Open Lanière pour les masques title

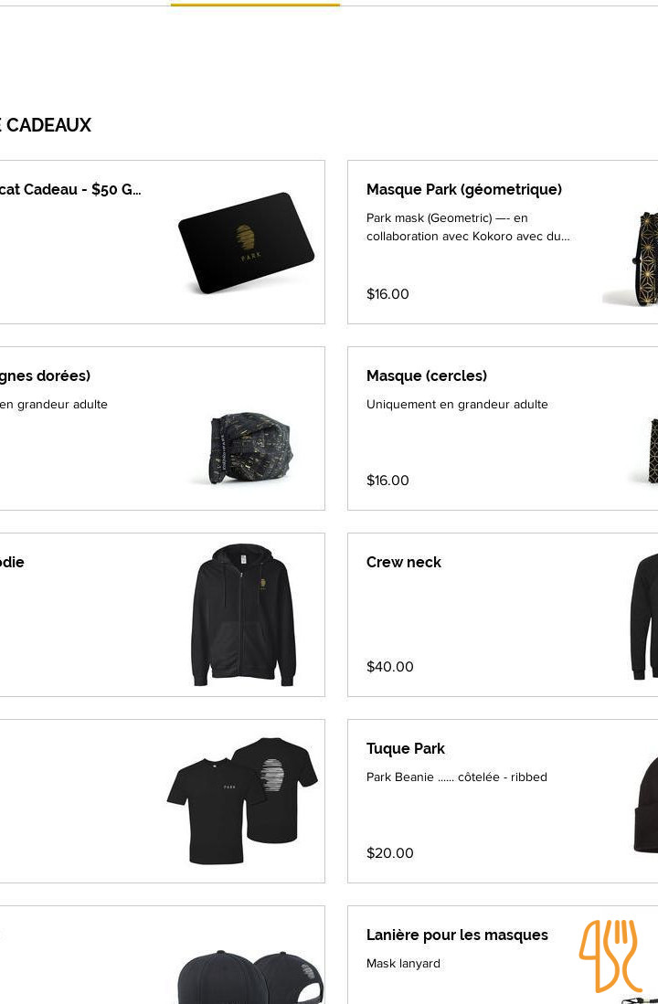tap(457, 935)
